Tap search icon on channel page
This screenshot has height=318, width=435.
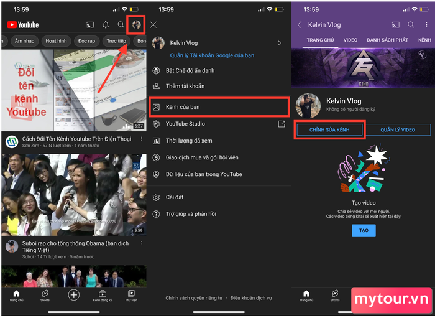pos(411,25)
